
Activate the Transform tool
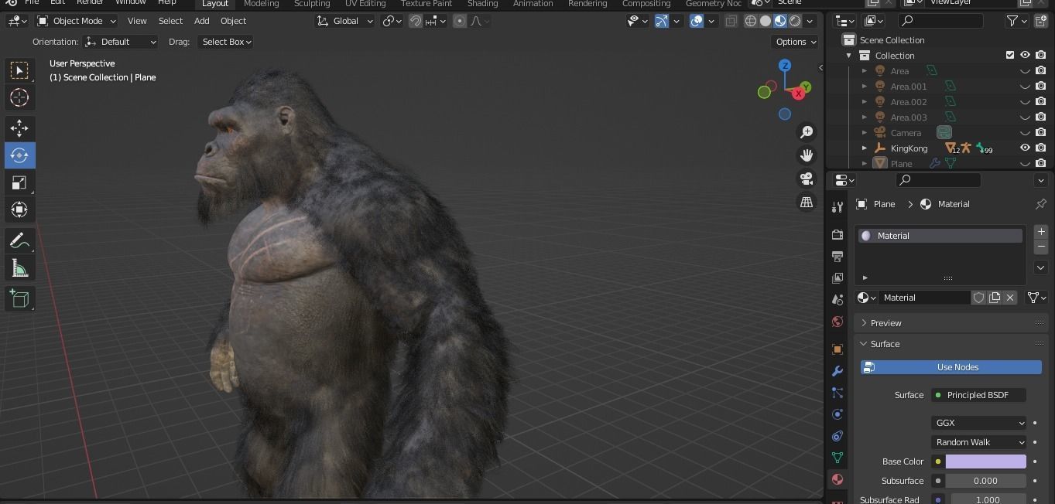(x=19, y=209)
